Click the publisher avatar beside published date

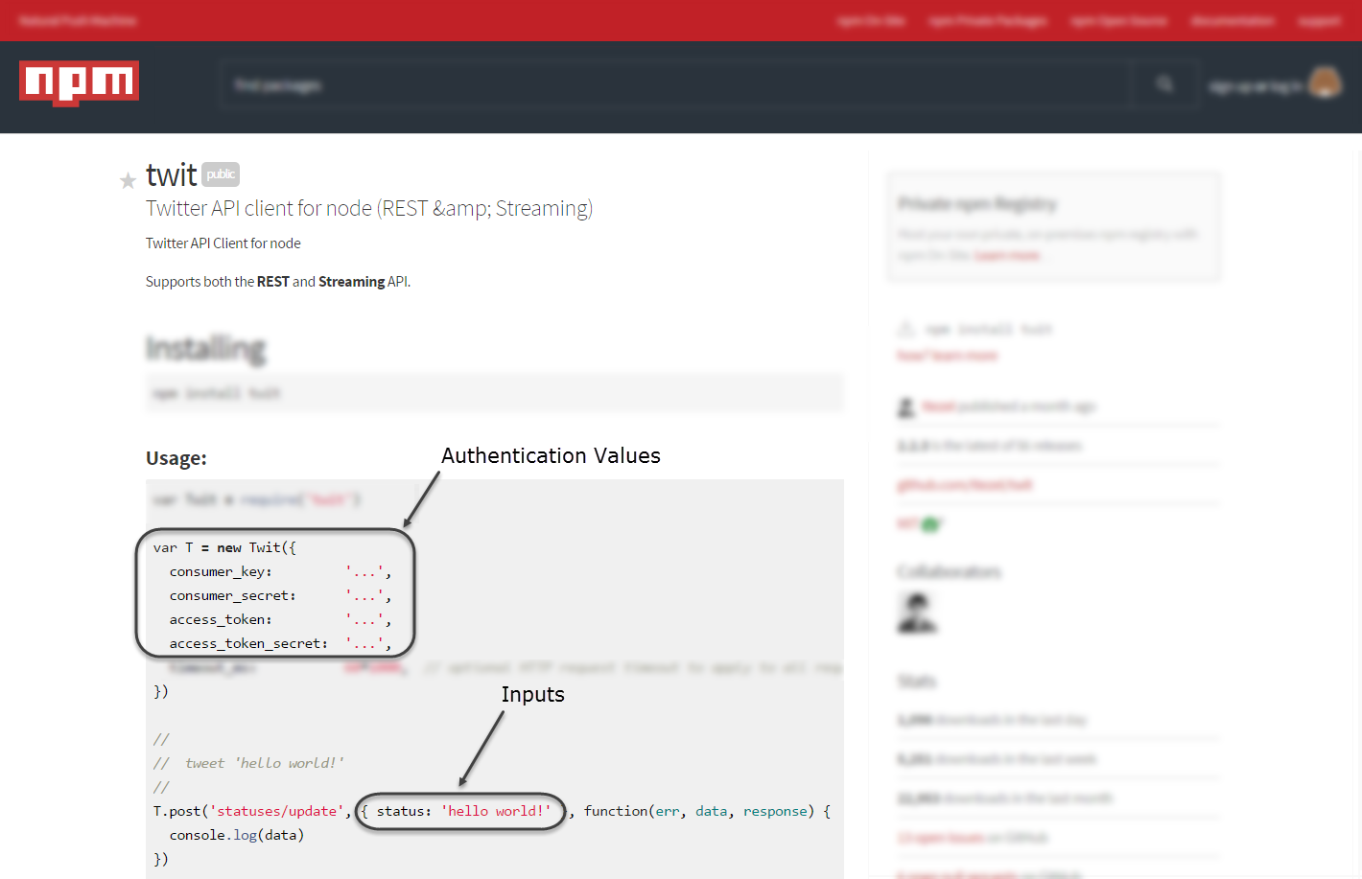(x=906, y=406)
